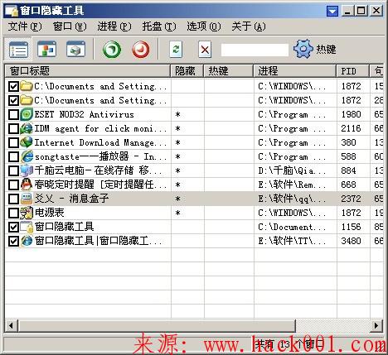The image size is (388, 355).
Task: Open the 文件(F) menu
Action: coord(25,26)
